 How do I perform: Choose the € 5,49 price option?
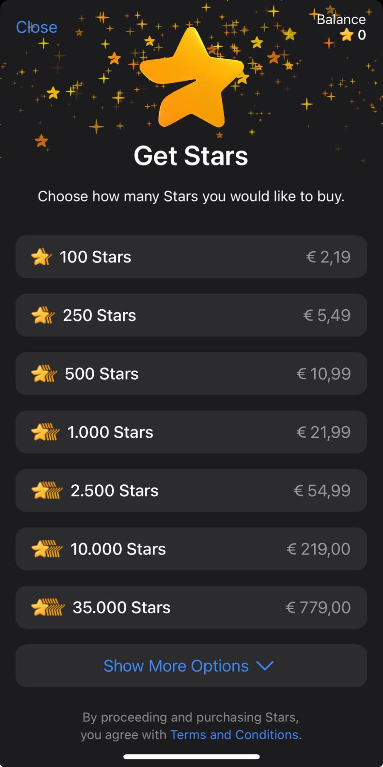327,315
